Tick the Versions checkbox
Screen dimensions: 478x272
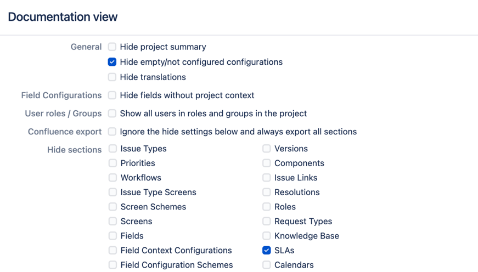coord(266,149)
